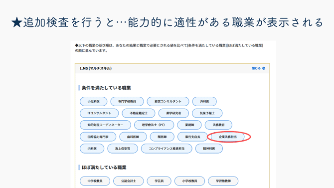Click the 学芸員 occupation tag
The width and height of the screenshot is (334, 188).
click(159, 181)
